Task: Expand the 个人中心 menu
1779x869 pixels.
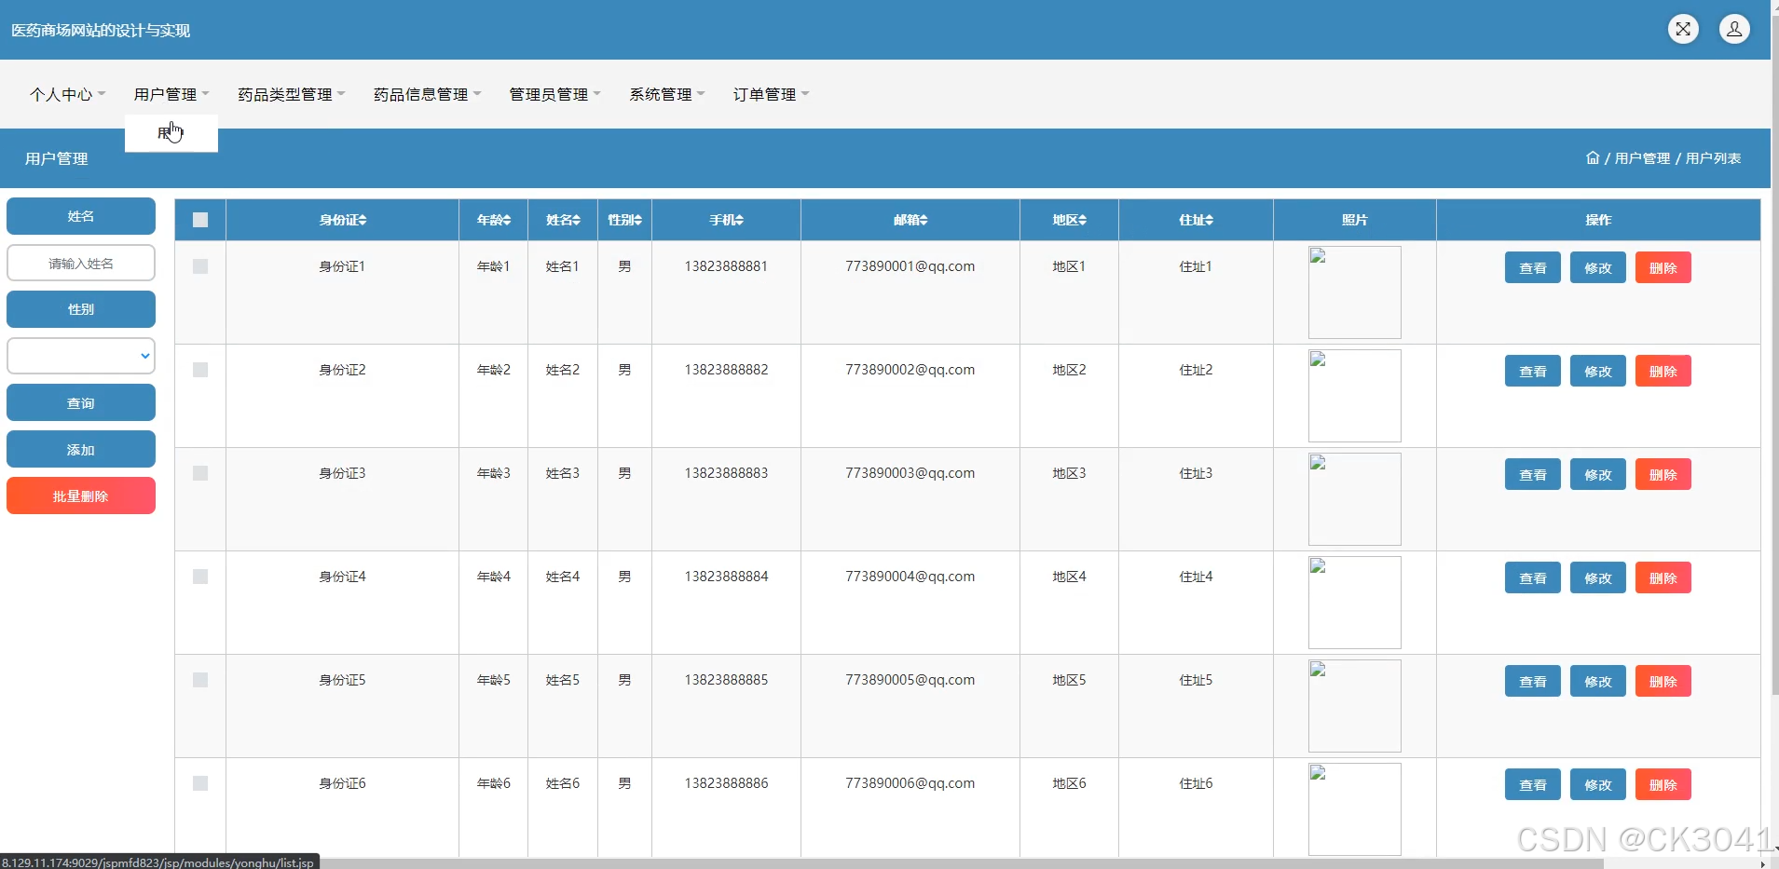Action: [67, 94]
